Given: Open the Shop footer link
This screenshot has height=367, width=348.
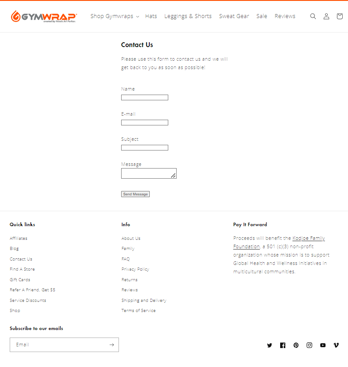Looking at the screenshot, I should 15,311.
